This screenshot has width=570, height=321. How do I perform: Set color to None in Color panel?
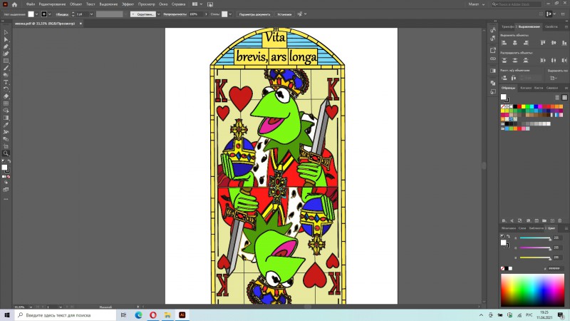pyautogui.click(x=504, y=268)
